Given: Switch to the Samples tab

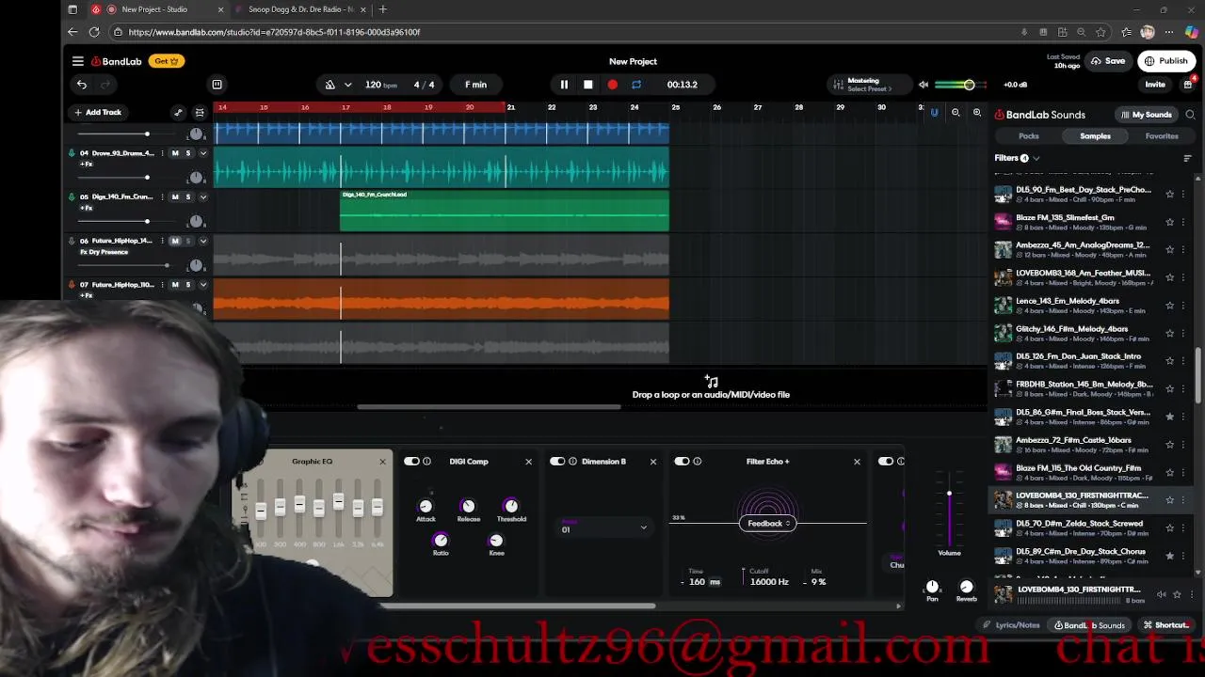Looking at the screenshot, I should 1095,136.
